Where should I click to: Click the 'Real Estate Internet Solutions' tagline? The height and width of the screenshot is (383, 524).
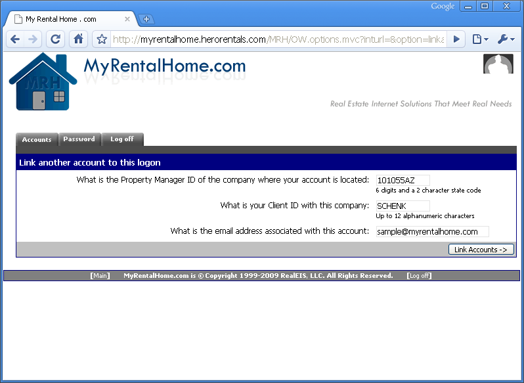(421, 104)
